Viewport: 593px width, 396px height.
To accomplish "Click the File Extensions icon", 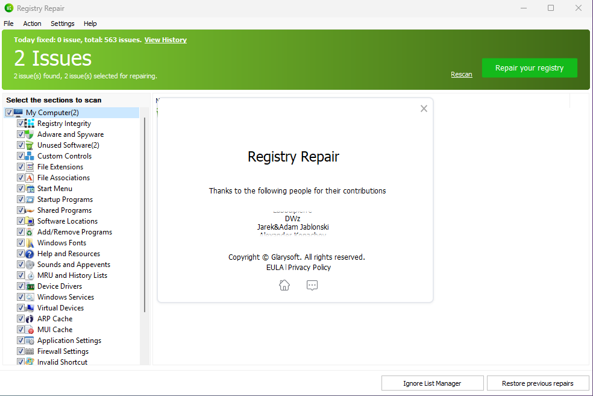I will tap(30, 167).
